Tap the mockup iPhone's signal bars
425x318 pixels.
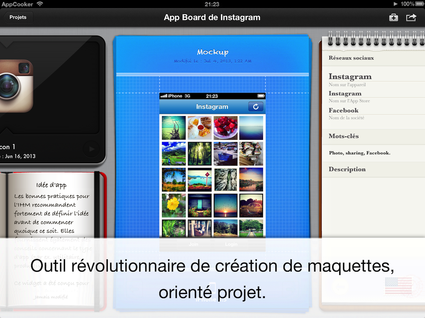click(x=164, y=96)
